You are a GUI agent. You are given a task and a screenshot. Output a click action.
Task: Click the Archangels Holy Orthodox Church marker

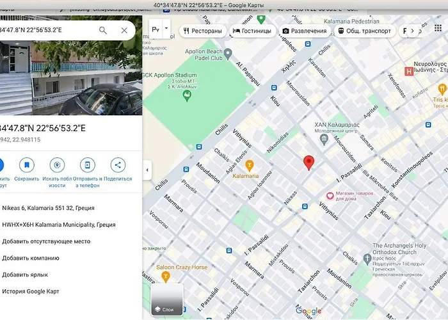[x=367, y=259]
